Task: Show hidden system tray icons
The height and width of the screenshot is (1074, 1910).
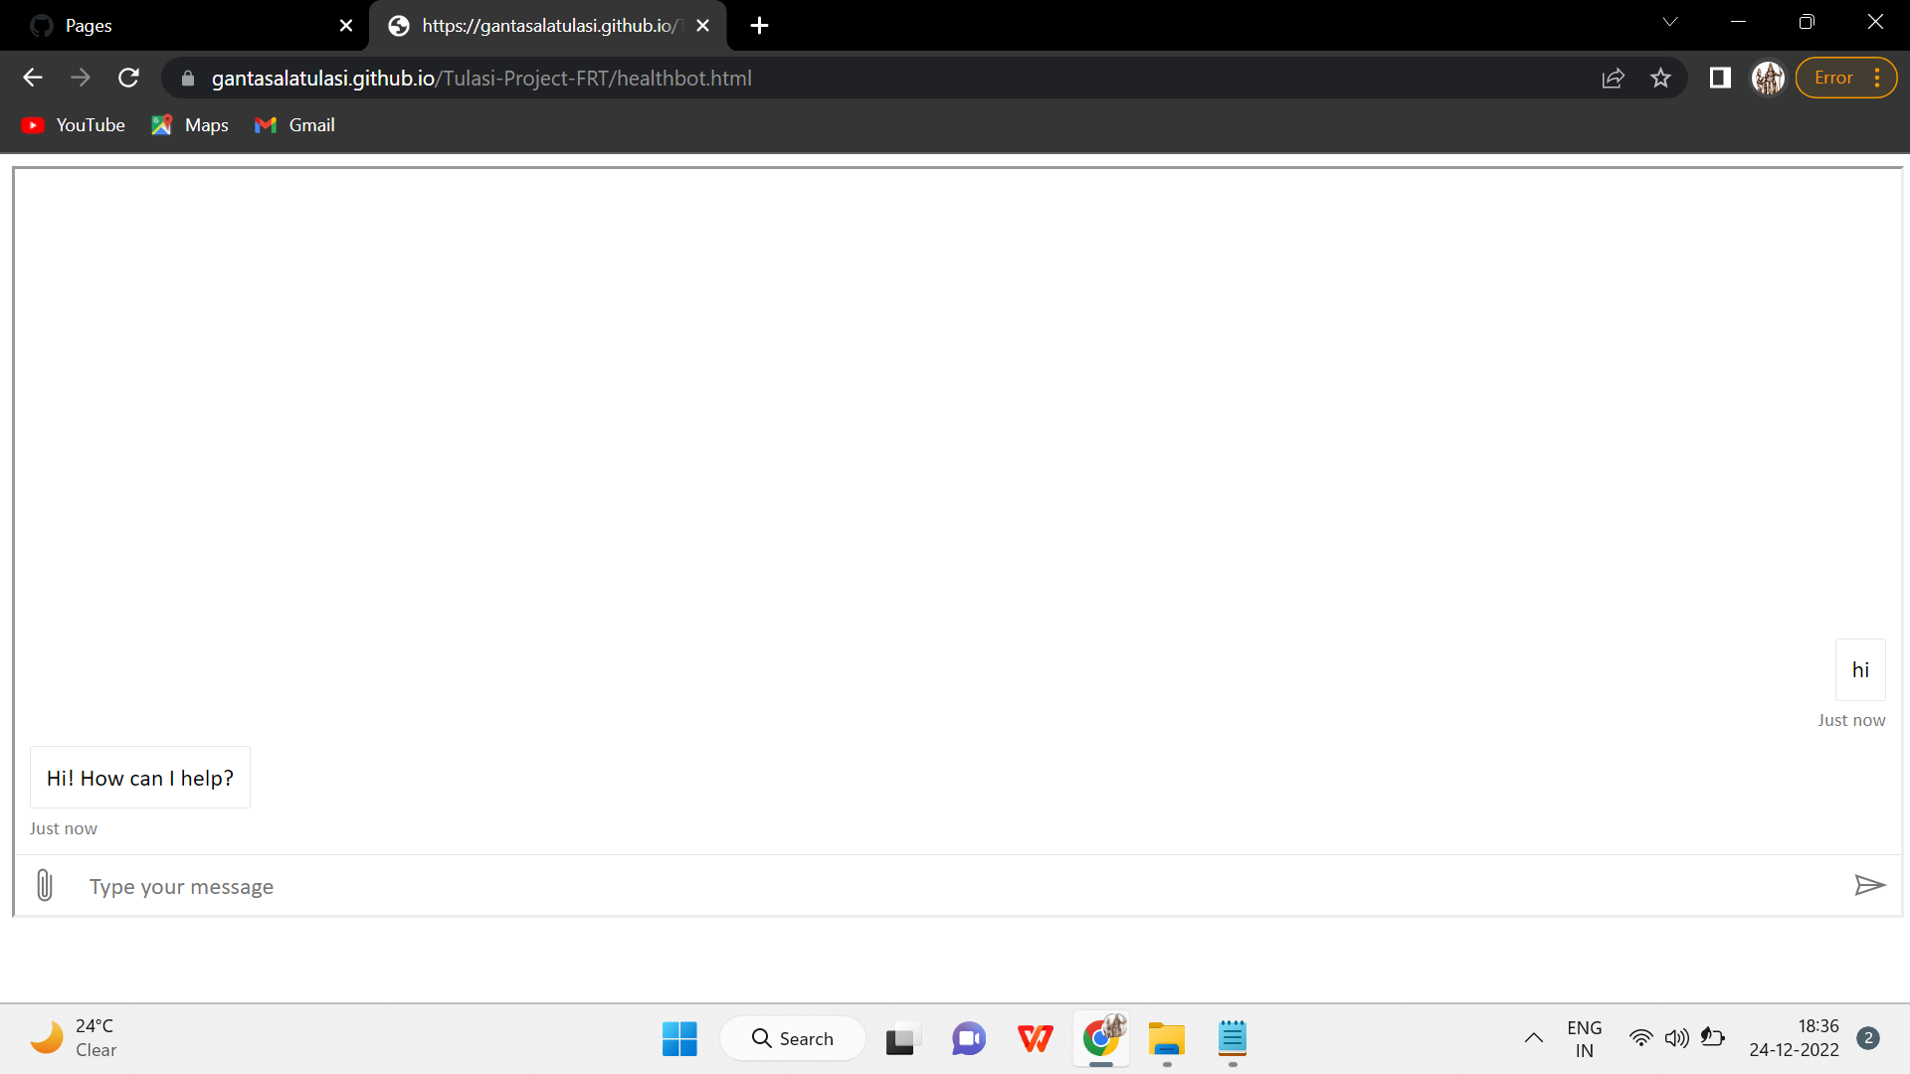Action: tap(1534, 1038)
